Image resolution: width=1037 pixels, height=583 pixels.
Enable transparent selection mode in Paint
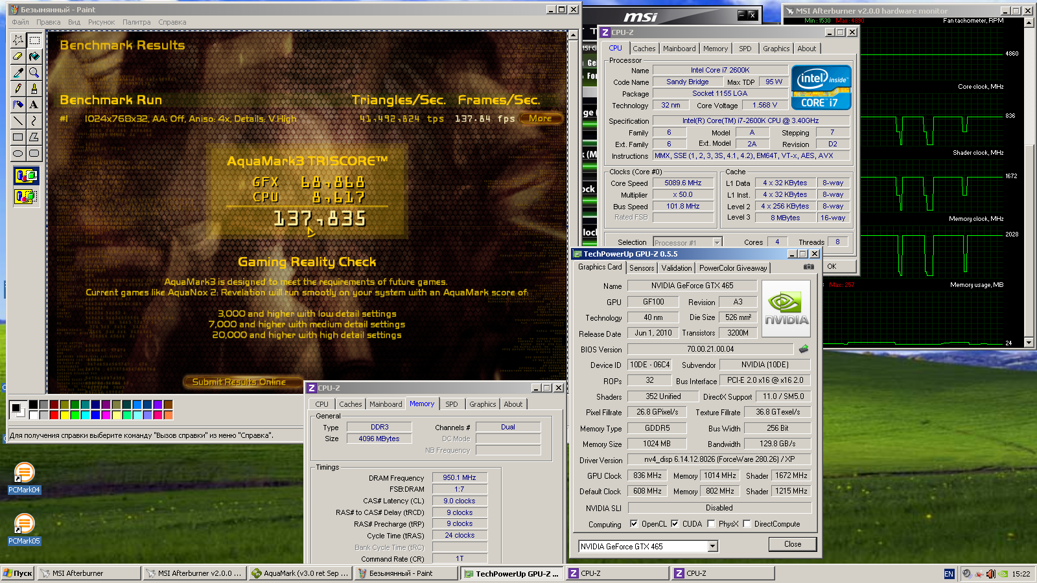coord(26,196)
